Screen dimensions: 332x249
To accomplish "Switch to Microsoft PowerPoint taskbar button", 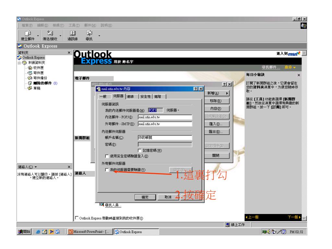I will pos(89,231).
